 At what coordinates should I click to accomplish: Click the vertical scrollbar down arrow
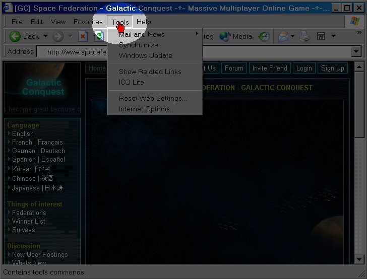tap(359, 259)
